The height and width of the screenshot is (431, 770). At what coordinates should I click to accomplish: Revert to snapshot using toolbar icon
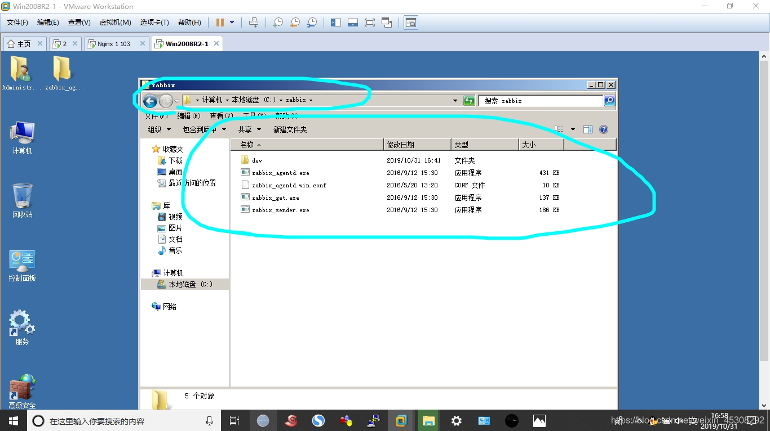click(x=294, y=23)
